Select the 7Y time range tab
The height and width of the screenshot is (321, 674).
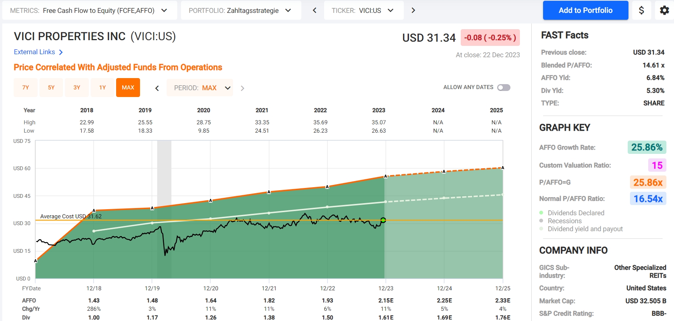click(25, 88)
